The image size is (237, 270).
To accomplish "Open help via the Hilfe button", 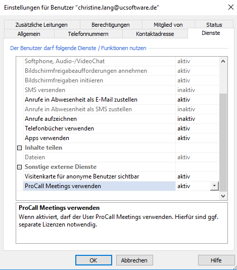I will (x=216, y=260).
